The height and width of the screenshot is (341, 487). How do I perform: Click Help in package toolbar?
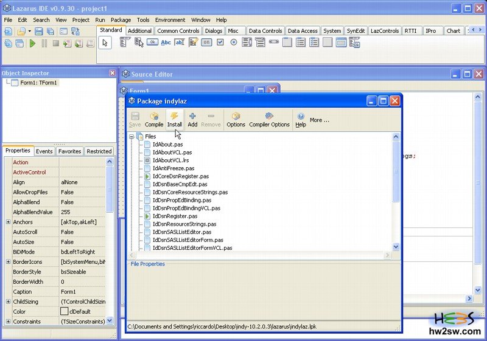click(x=301, y=120)
